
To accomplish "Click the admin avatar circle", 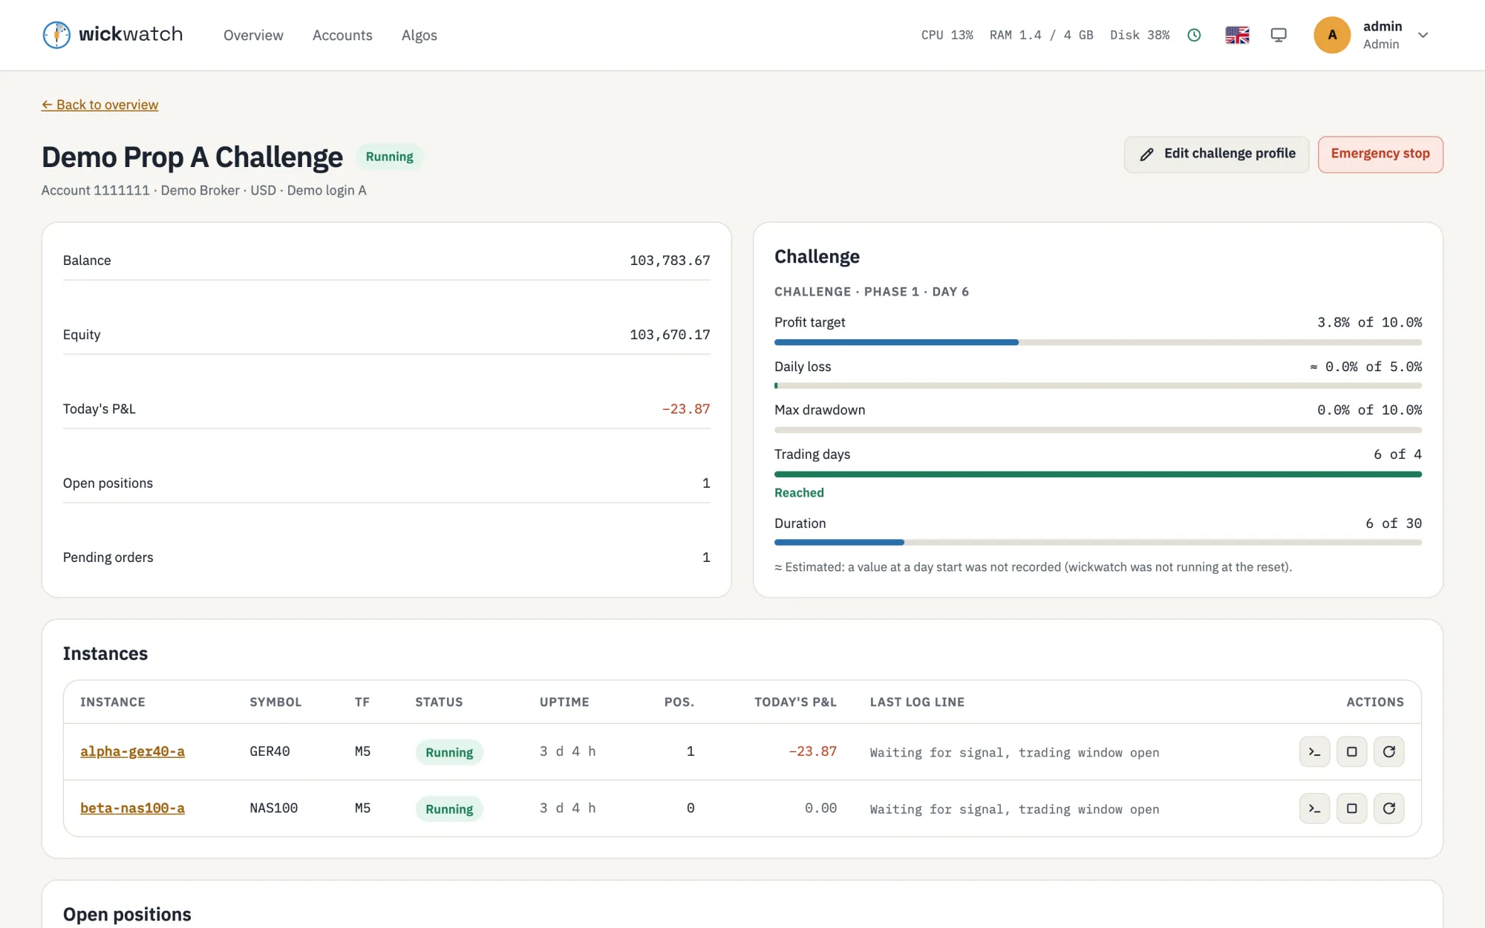I will pos(1332,35).
